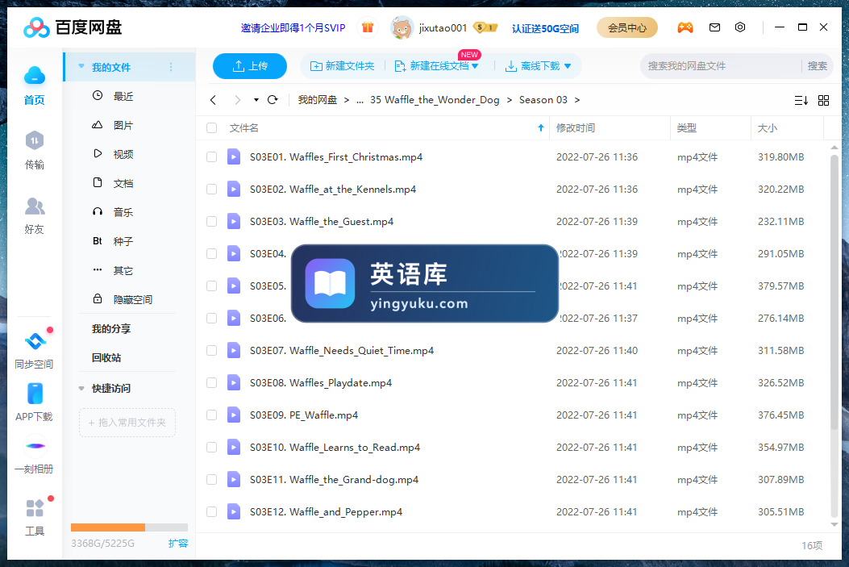This screenshot has width=849, height=567.
Task: Click the S03E01 video file icon
Action: [233, 157]
